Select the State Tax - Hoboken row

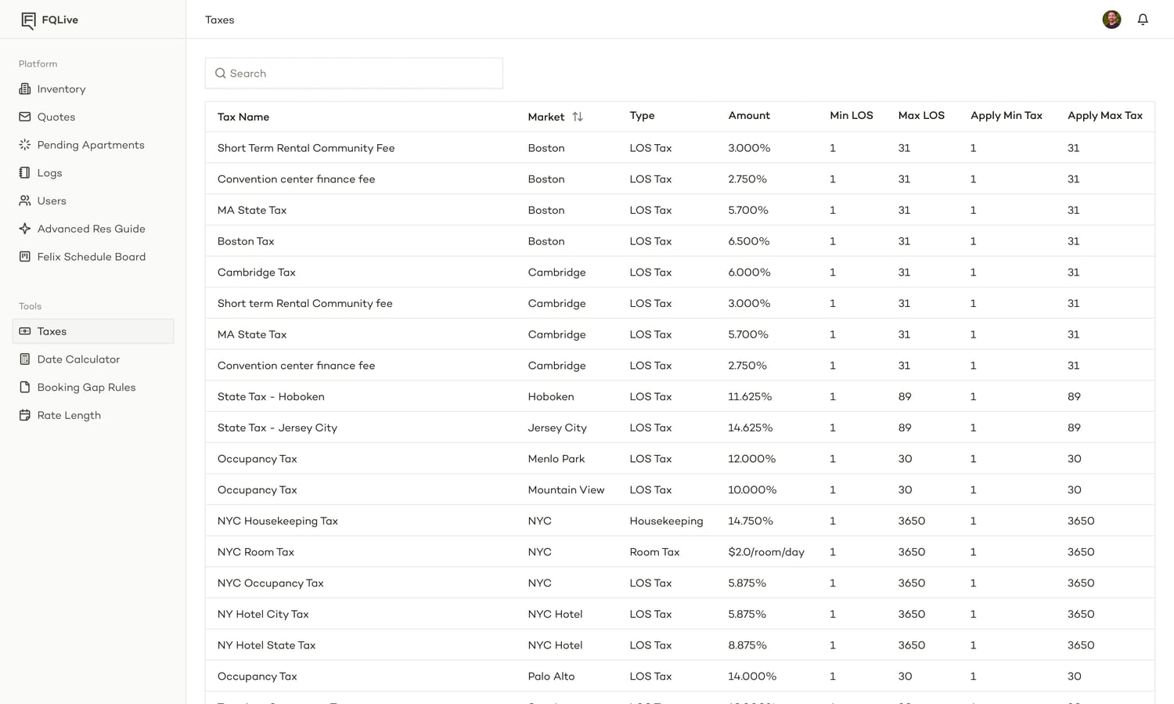tap(679, 396)
